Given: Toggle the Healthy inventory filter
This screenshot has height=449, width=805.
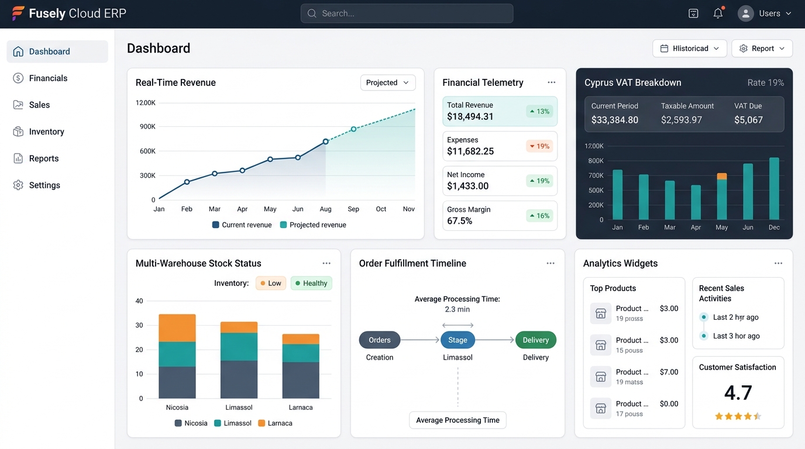Looking at the screenshot, I should 311,284.
